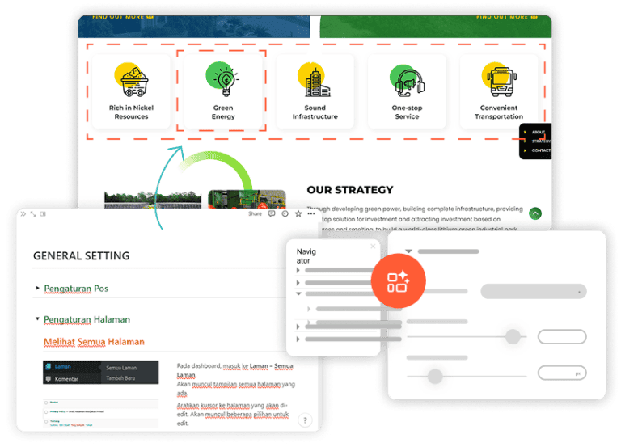Click the px value input field
The image size is (621, 447).
[561, 373]
